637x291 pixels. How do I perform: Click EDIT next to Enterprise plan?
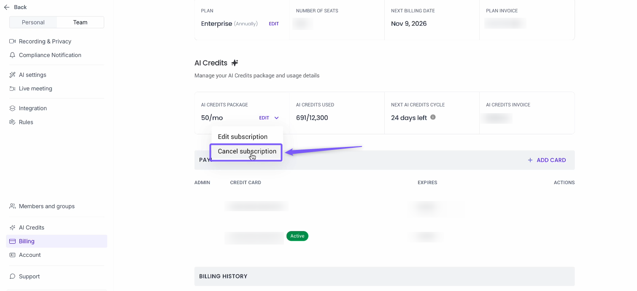tap(274, 24)
